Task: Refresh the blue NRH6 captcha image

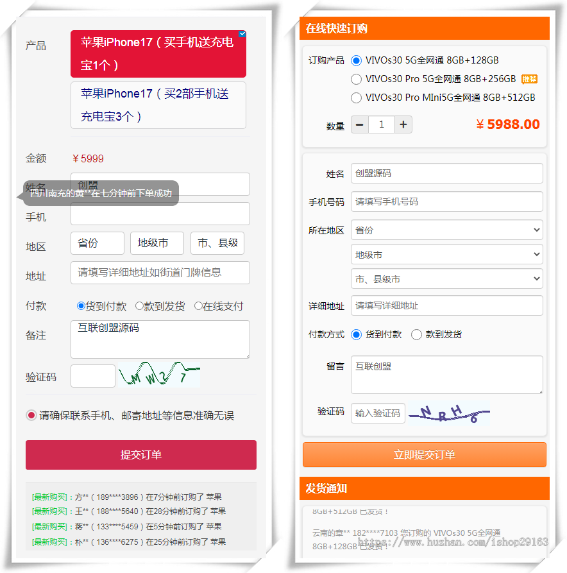Action: pos(450,413)
